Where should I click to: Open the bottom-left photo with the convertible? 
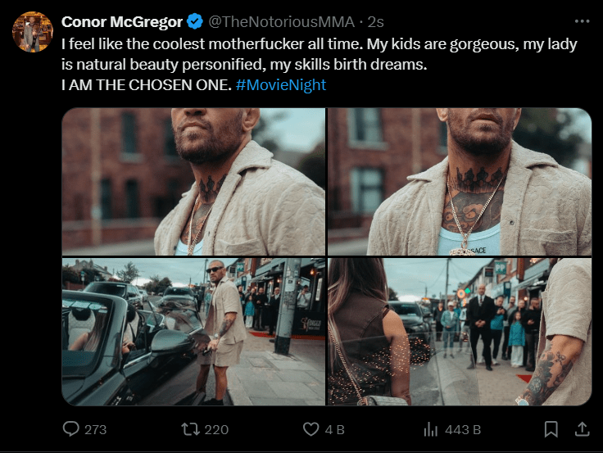pyautogui.click(x=193, y=332)
